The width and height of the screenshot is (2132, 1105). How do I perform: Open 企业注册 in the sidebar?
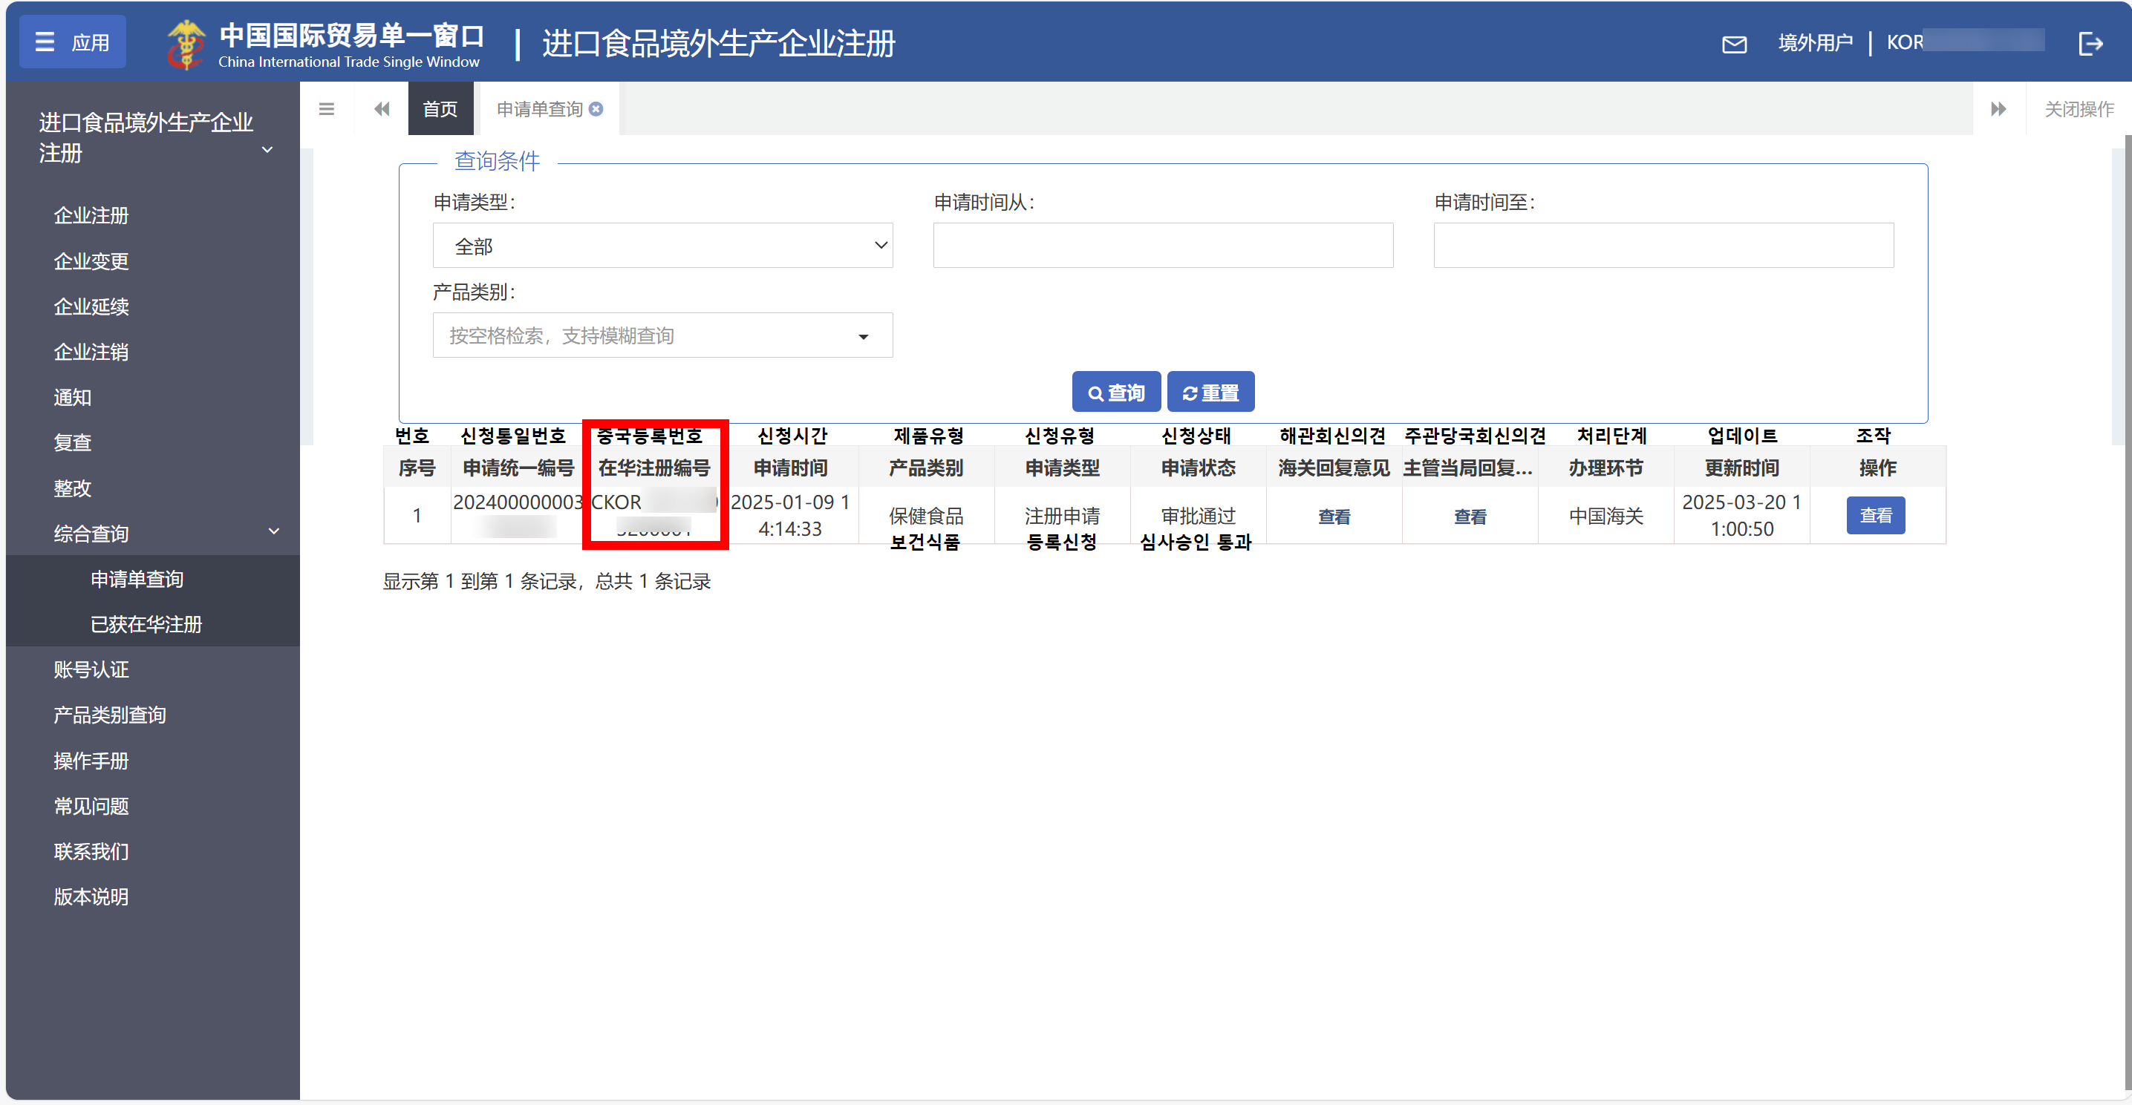(91, 215)
